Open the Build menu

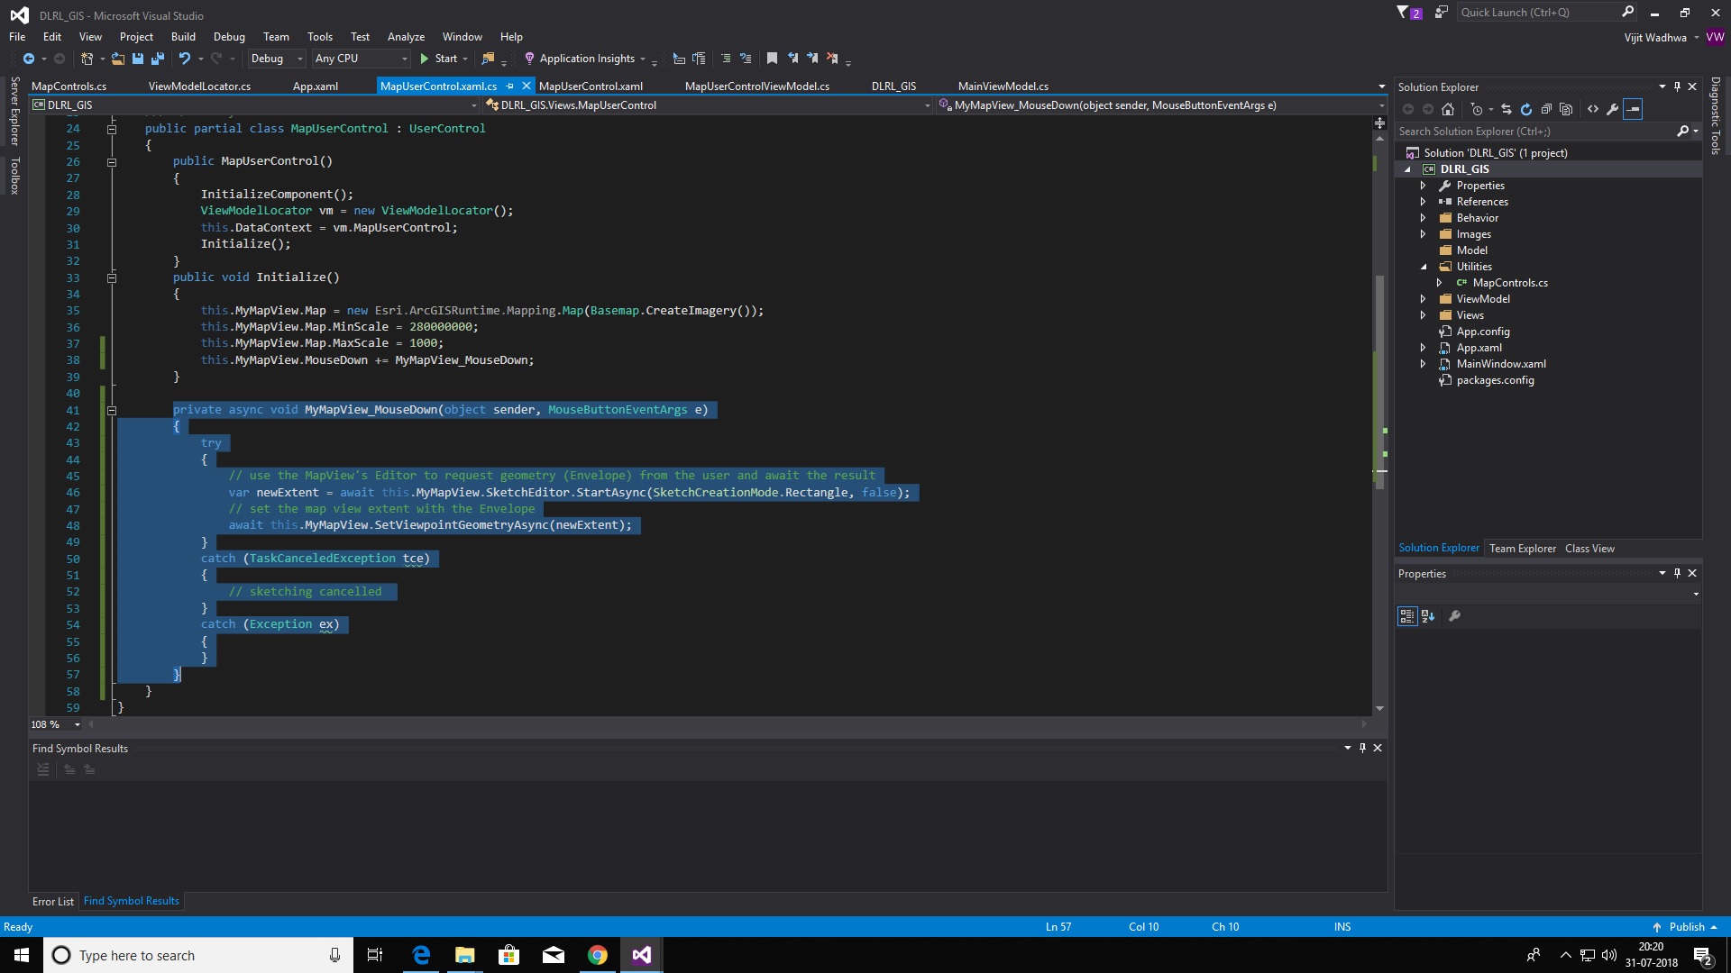(183, 37)
